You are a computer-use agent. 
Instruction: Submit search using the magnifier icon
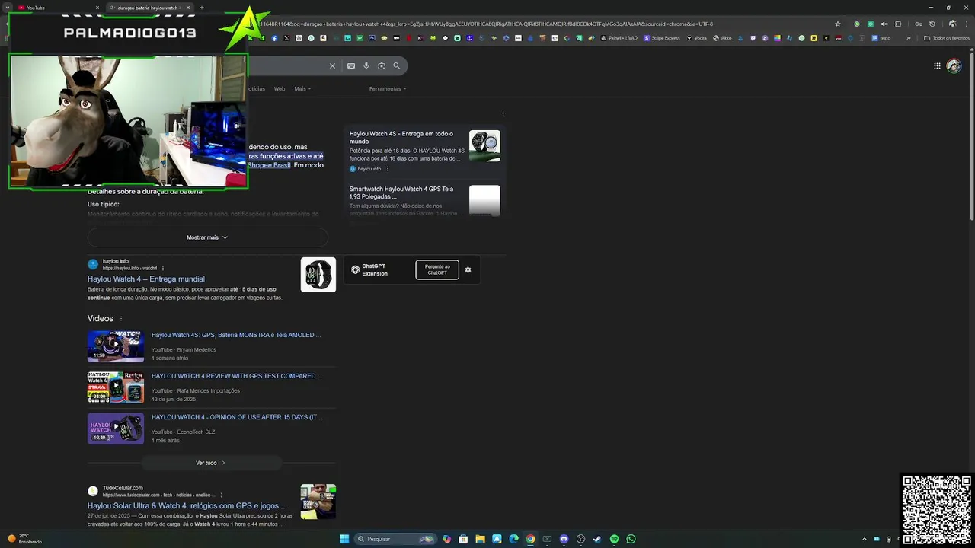click(x=397, y=66)
